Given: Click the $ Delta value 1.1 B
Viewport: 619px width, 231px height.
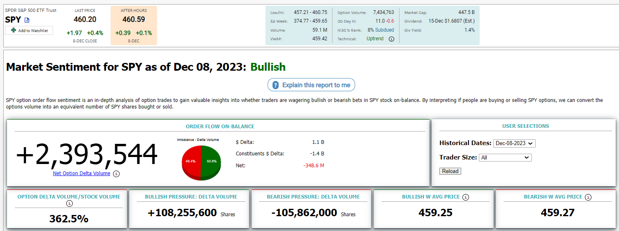Looking at the screenshot, I should 318,142.
